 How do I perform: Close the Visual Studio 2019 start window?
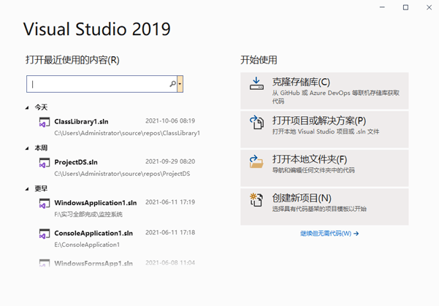point(429,7)
